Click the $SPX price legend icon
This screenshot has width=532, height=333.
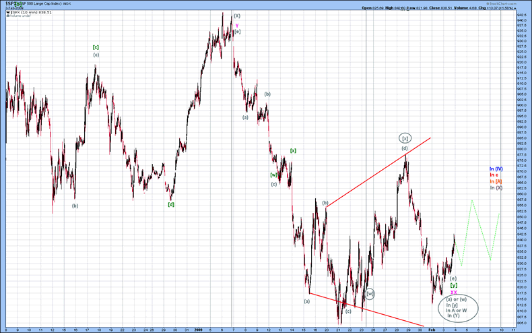tap(8, 12)
